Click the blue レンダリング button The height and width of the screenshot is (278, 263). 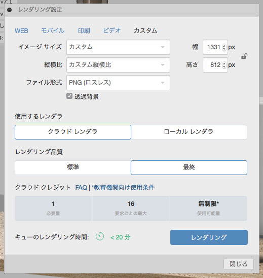209,237
